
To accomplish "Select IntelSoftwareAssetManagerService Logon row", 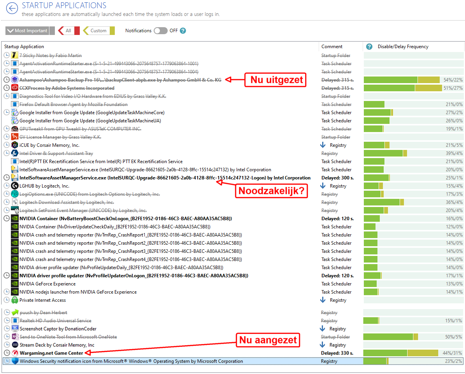I will [x=233, y=178].
